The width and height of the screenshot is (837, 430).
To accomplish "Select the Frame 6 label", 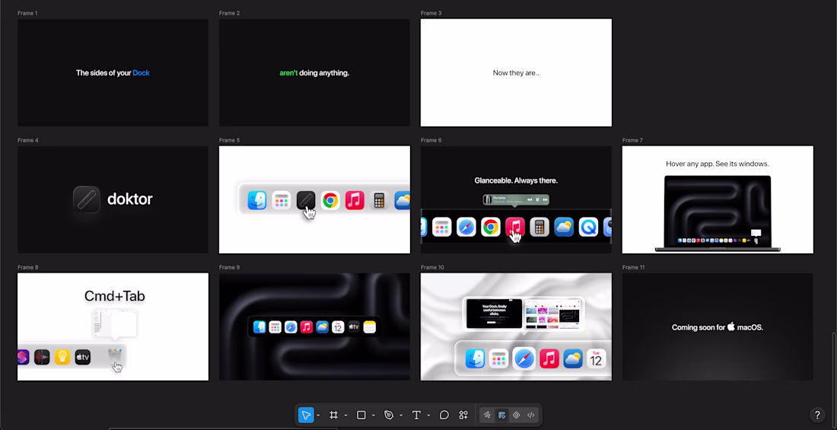I will point(431,140).
